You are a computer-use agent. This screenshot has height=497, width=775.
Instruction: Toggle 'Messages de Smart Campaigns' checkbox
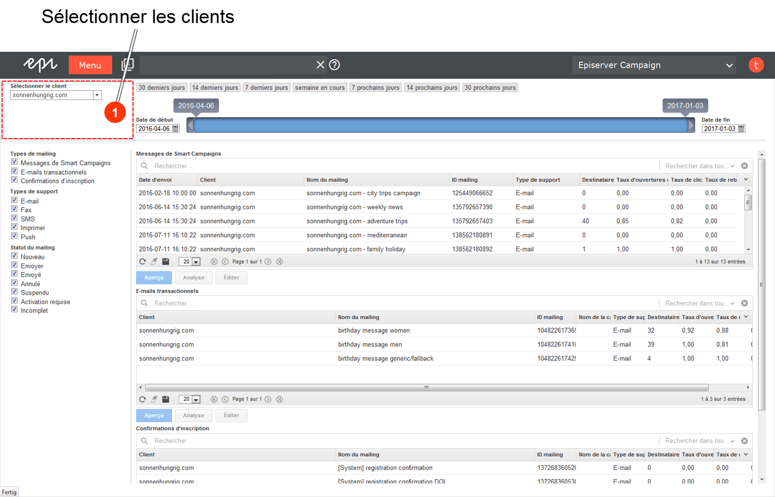coord(14,162)
